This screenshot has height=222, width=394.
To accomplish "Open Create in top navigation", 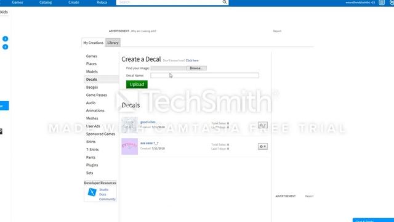I will pyautogui.click(x=74, y=2).
